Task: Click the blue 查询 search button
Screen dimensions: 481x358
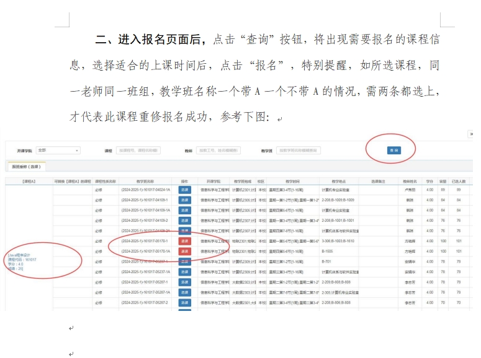Action: (x=393, y=151)
